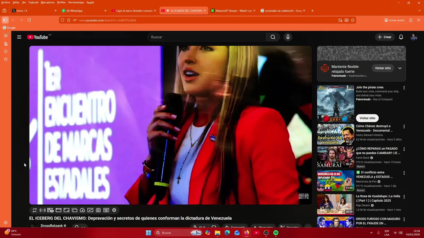Switch to the WhatsApp tab
The height and width of the screenshot is (238, 424).
click(84, 11)
